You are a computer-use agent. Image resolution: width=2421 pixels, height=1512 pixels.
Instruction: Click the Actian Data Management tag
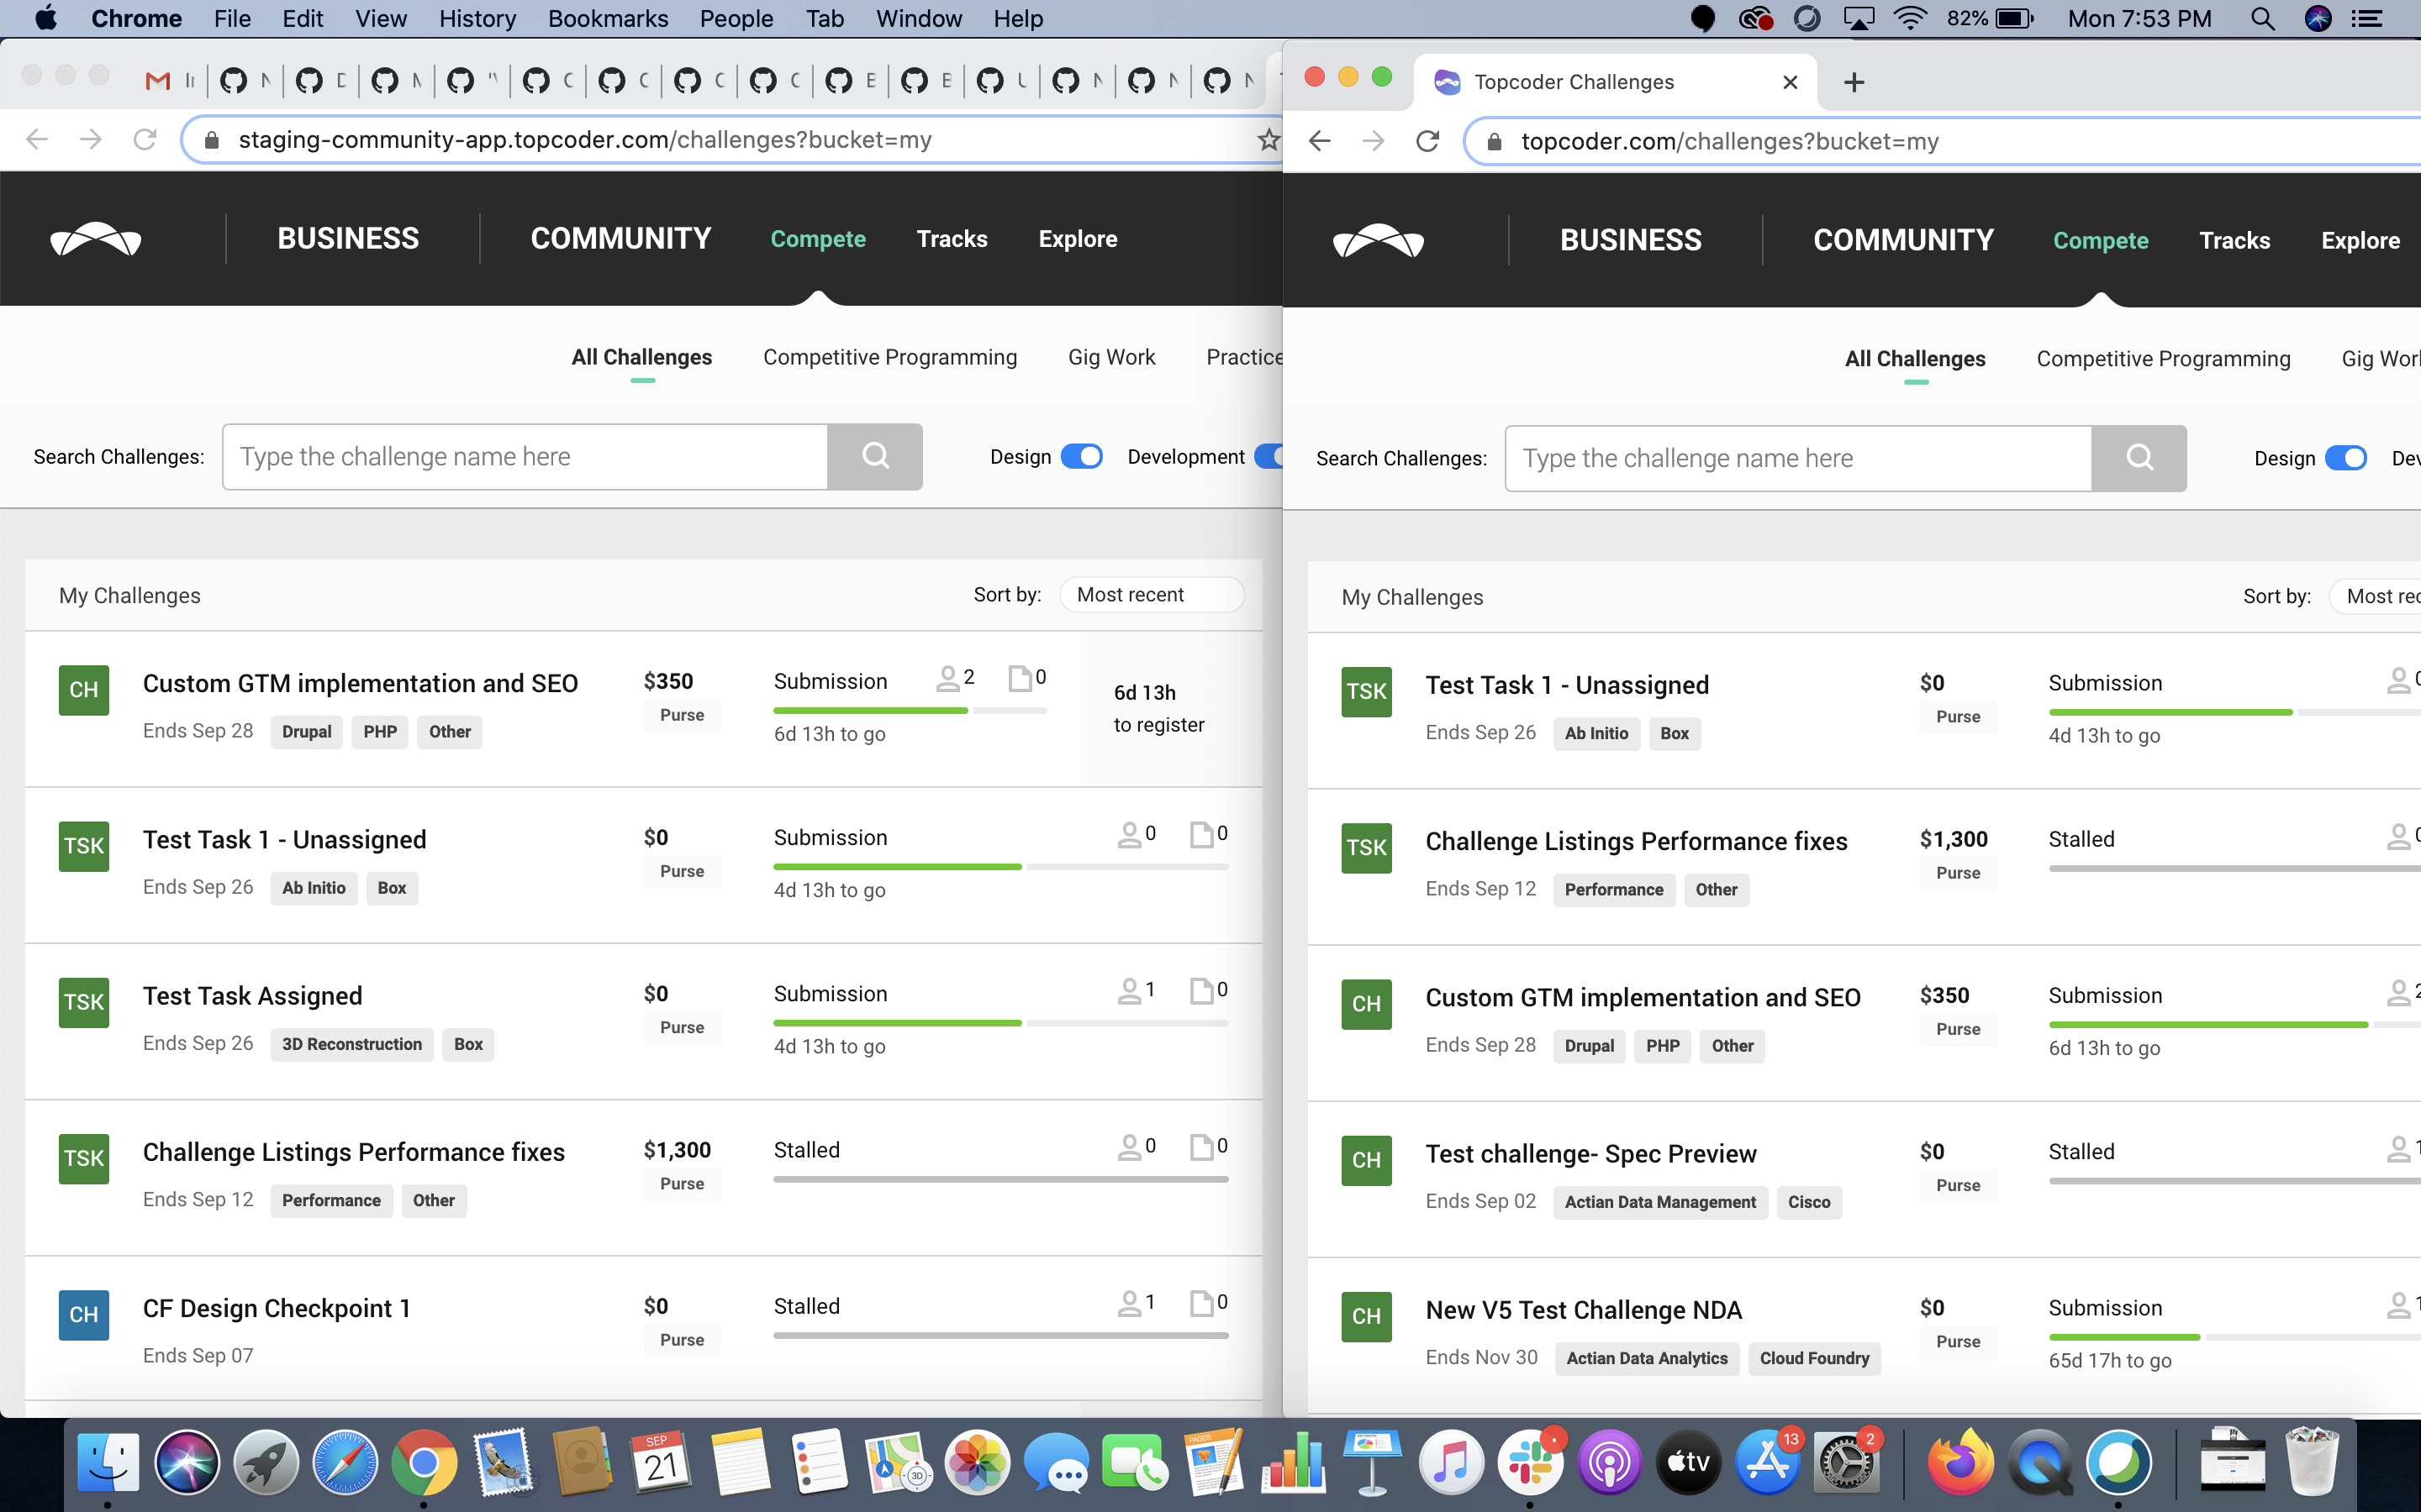(x=1659, y=1202)
